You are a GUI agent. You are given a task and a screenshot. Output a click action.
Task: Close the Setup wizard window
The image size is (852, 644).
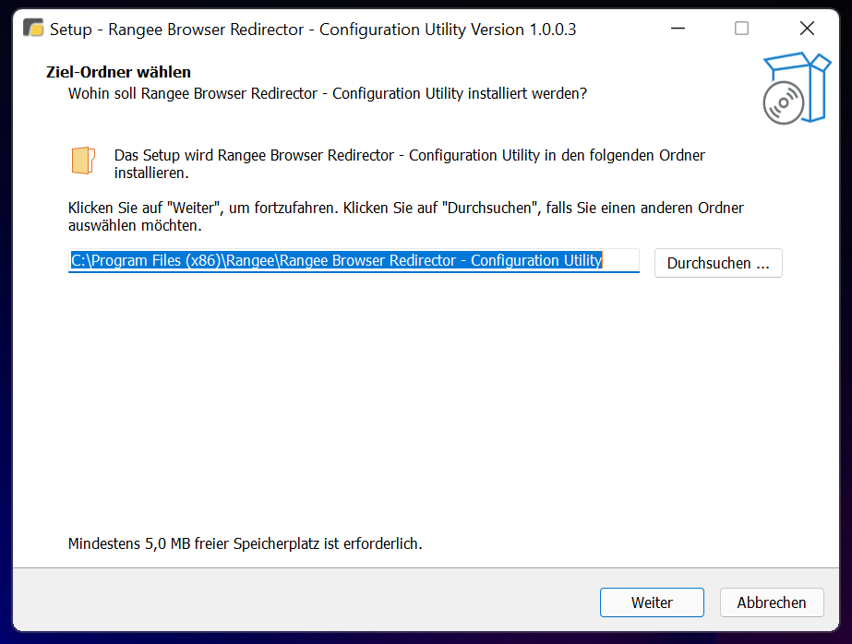(x=807, y=29)
